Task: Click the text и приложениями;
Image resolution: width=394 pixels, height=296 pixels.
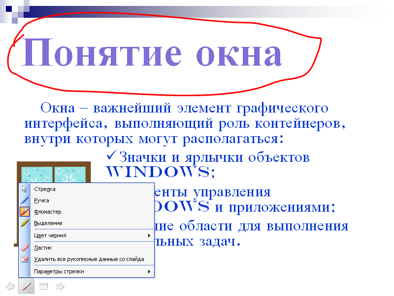Action: click(275, 207)
